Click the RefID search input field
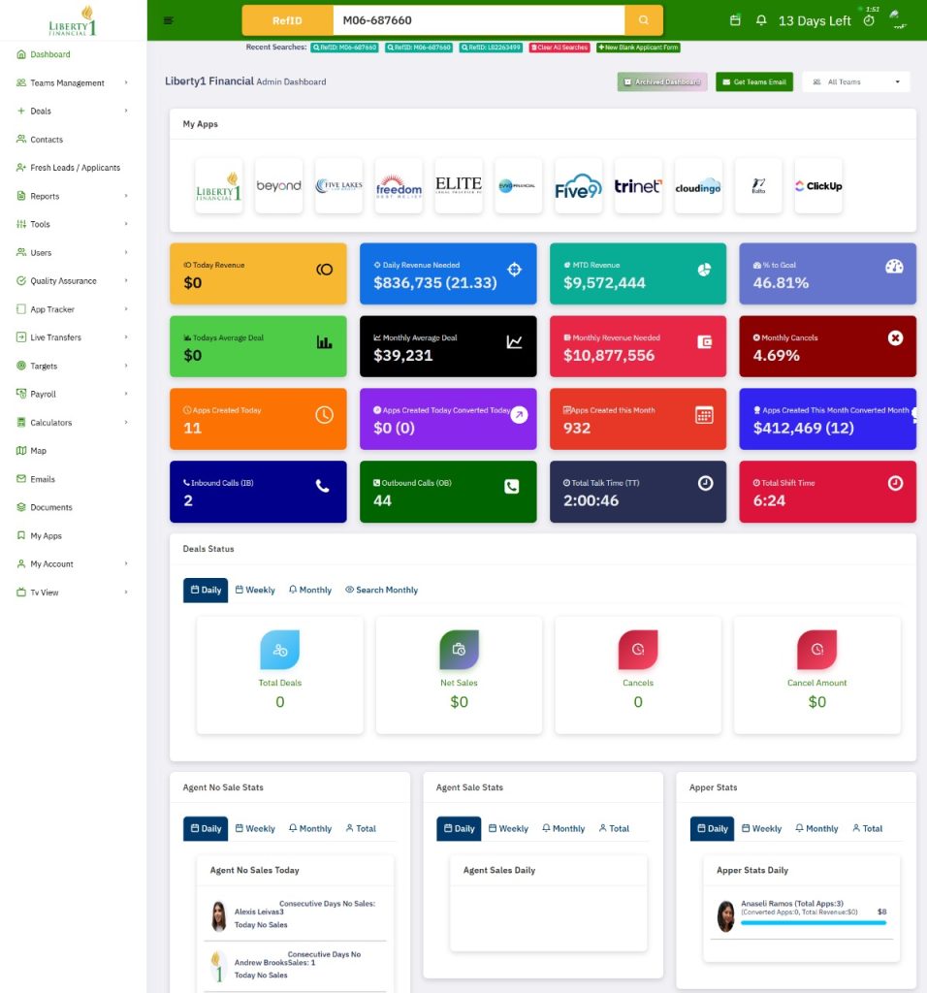This screenshot has width=927, height=993. (478, 20)
